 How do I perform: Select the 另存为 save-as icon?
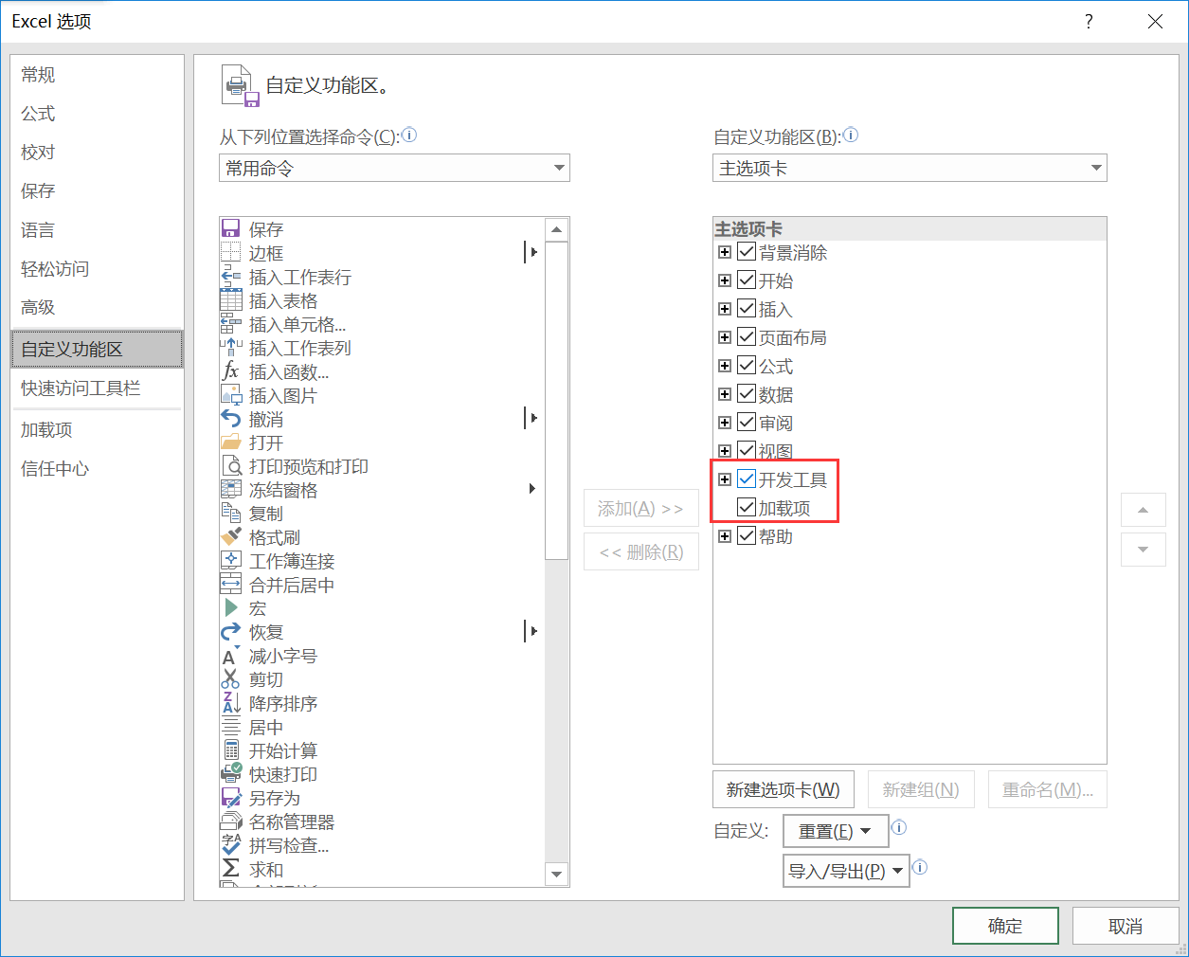(230, 798)
